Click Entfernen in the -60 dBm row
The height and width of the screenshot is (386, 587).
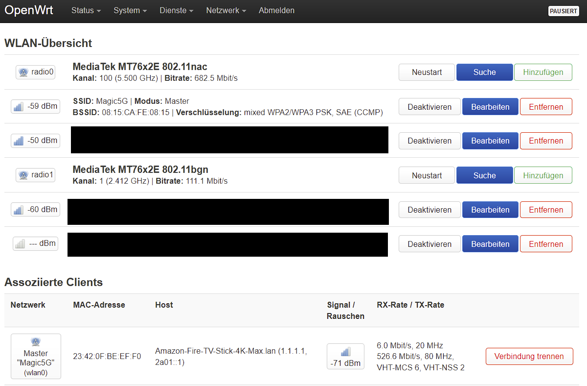[546, 209]
